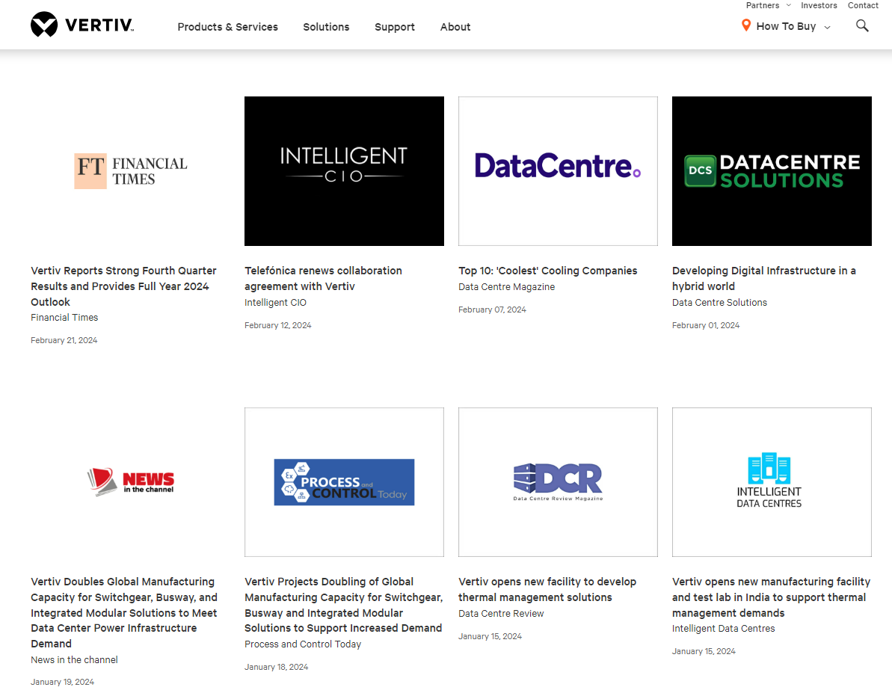892x699 pixels.
Task: Open Products & Services menu
Action: pyautogui.click(x=227, y=27)
